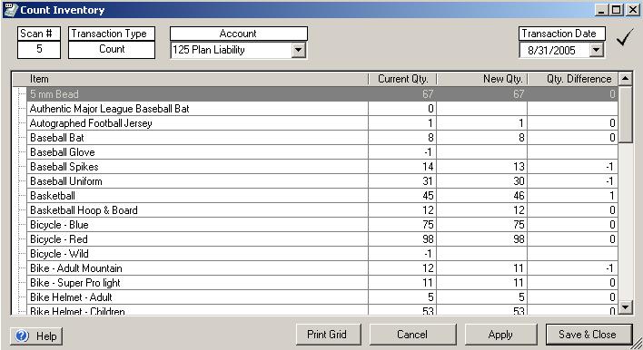Viewport: 643px width, 350px height.
Task: Select the Basketball item row
Action: [322, 196]
